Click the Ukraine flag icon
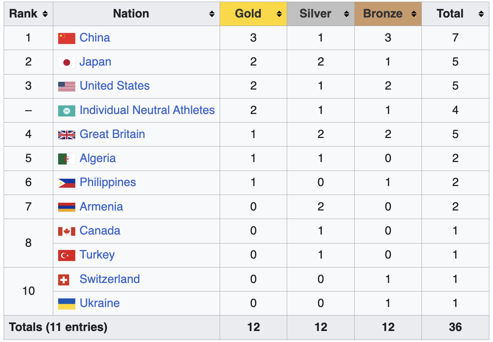Viewport: 493px width, 342px height. pos(67,304)
